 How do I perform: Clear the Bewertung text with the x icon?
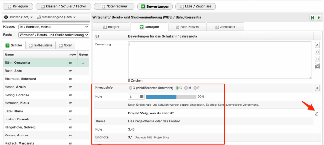(x=317, y=45)
